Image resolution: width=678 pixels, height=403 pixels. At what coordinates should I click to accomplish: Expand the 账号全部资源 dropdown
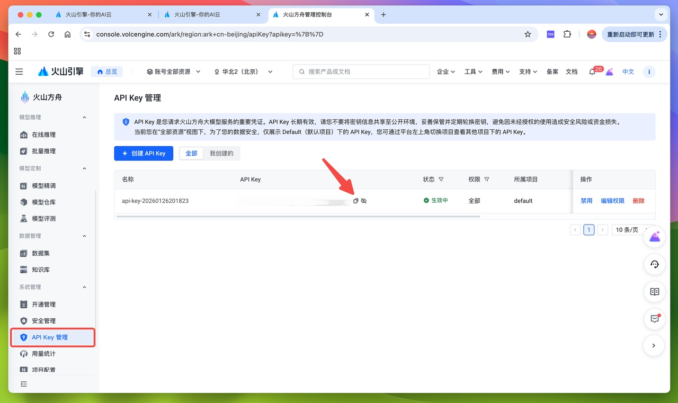(173, 71)
